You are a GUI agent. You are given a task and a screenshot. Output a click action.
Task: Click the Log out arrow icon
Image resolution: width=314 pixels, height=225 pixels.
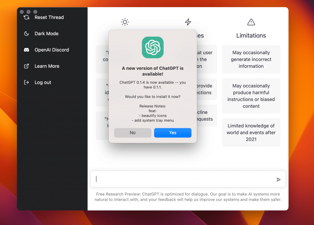pyautogui.click(x=26, y=82)
